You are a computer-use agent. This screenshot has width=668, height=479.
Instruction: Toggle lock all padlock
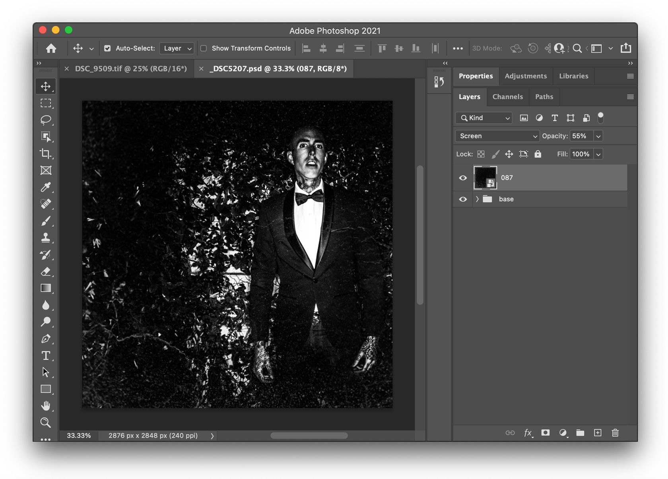(538, 154)
